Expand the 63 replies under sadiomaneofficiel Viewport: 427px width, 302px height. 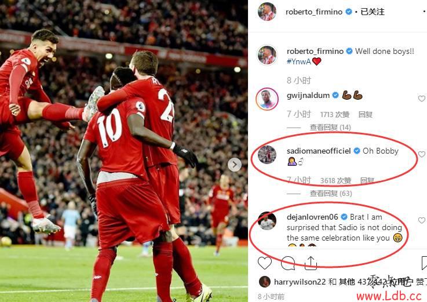point(331,194)
